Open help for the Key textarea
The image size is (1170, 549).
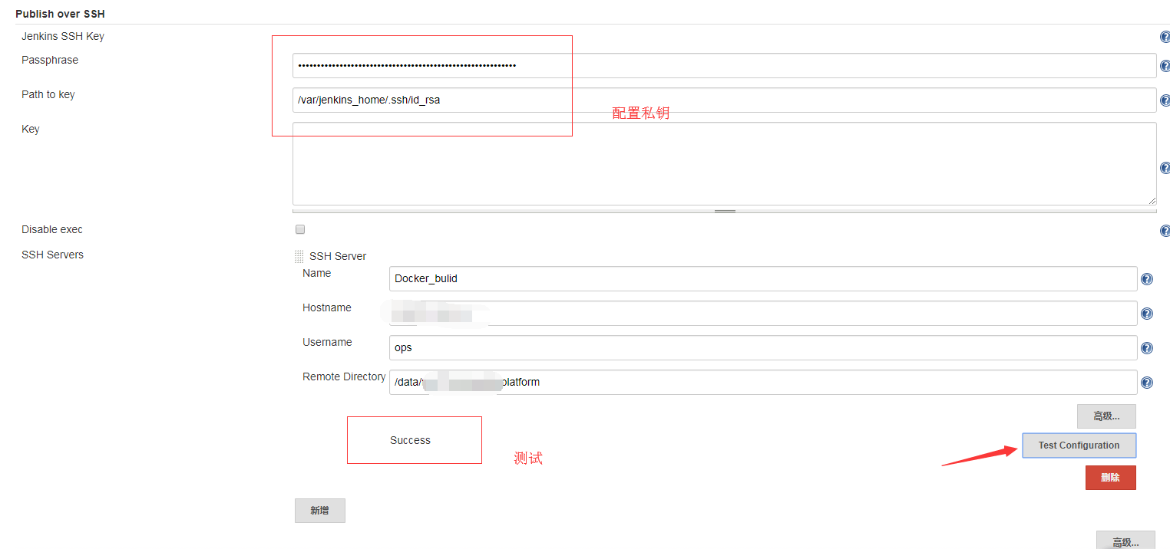click(x=1165, y=168)
